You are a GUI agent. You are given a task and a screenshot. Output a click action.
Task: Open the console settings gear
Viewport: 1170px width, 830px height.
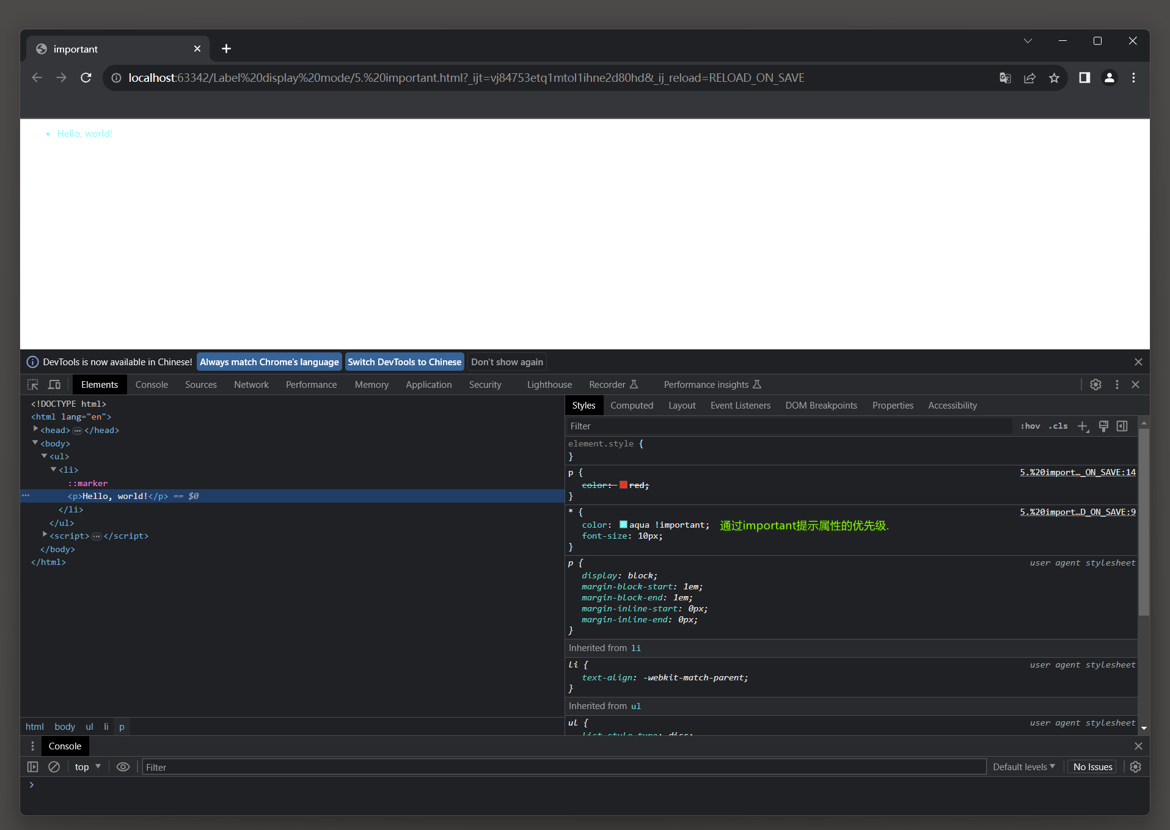click(1136, 767)
